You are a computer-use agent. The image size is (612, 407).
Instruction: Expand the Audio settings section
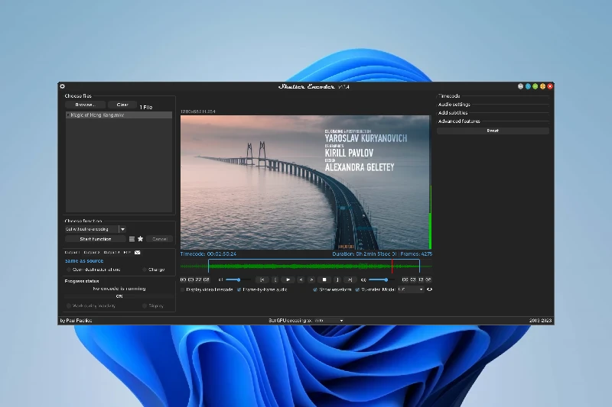tap(454, 105)
